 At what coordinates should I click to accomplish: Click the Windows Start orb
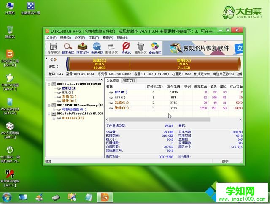(x=7, y=198)
